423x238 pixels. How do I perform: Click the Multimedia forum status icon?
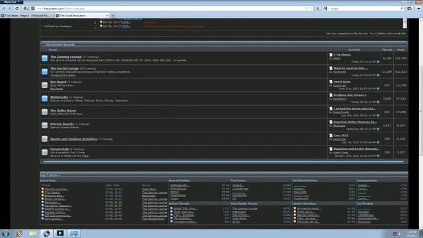click(45, 99)
